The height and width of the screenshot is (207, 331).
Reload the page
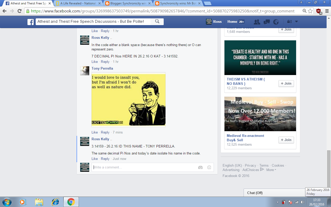(x=19, y=11)
